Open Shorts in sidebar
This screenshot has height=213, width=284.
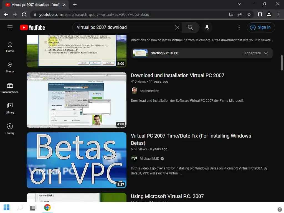[10, 67]
